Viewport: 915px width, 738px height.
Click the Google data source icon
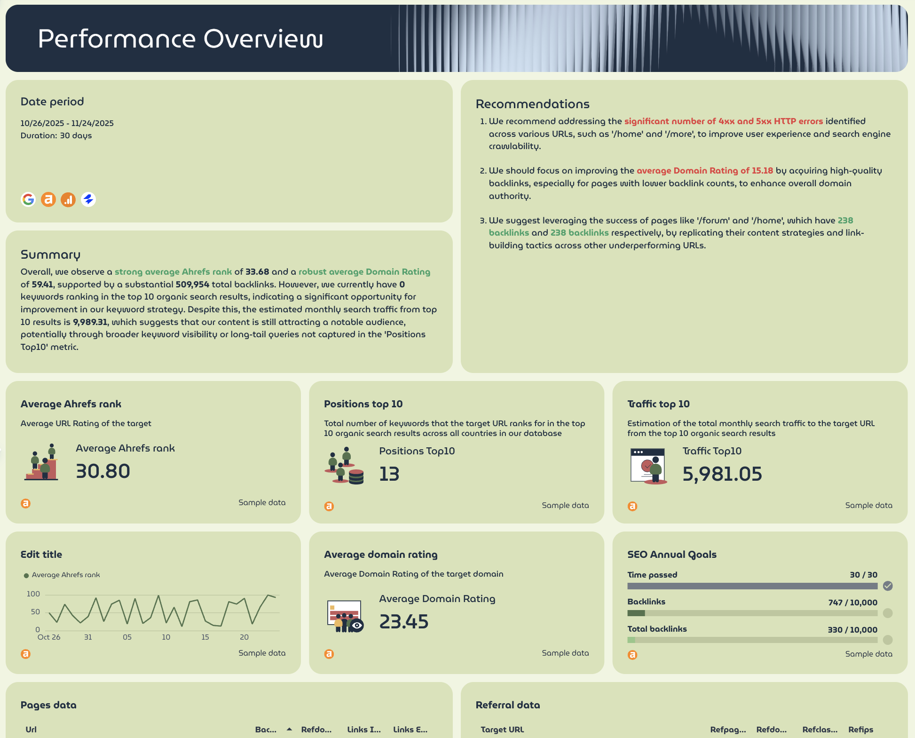28,199
